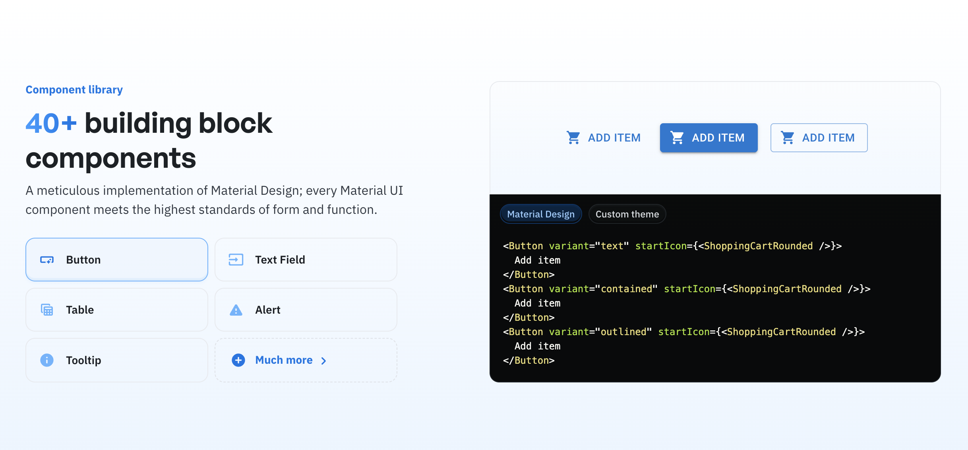Click the outlined ADD ITEM button
968x450 pixels.
tap(819, 138)
